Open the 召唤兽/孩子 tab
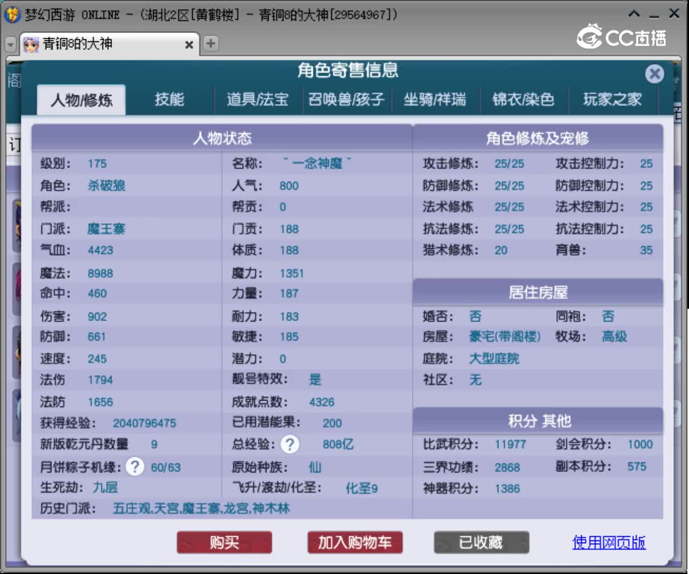The image size is (689, 574). (x=346, y=100)
